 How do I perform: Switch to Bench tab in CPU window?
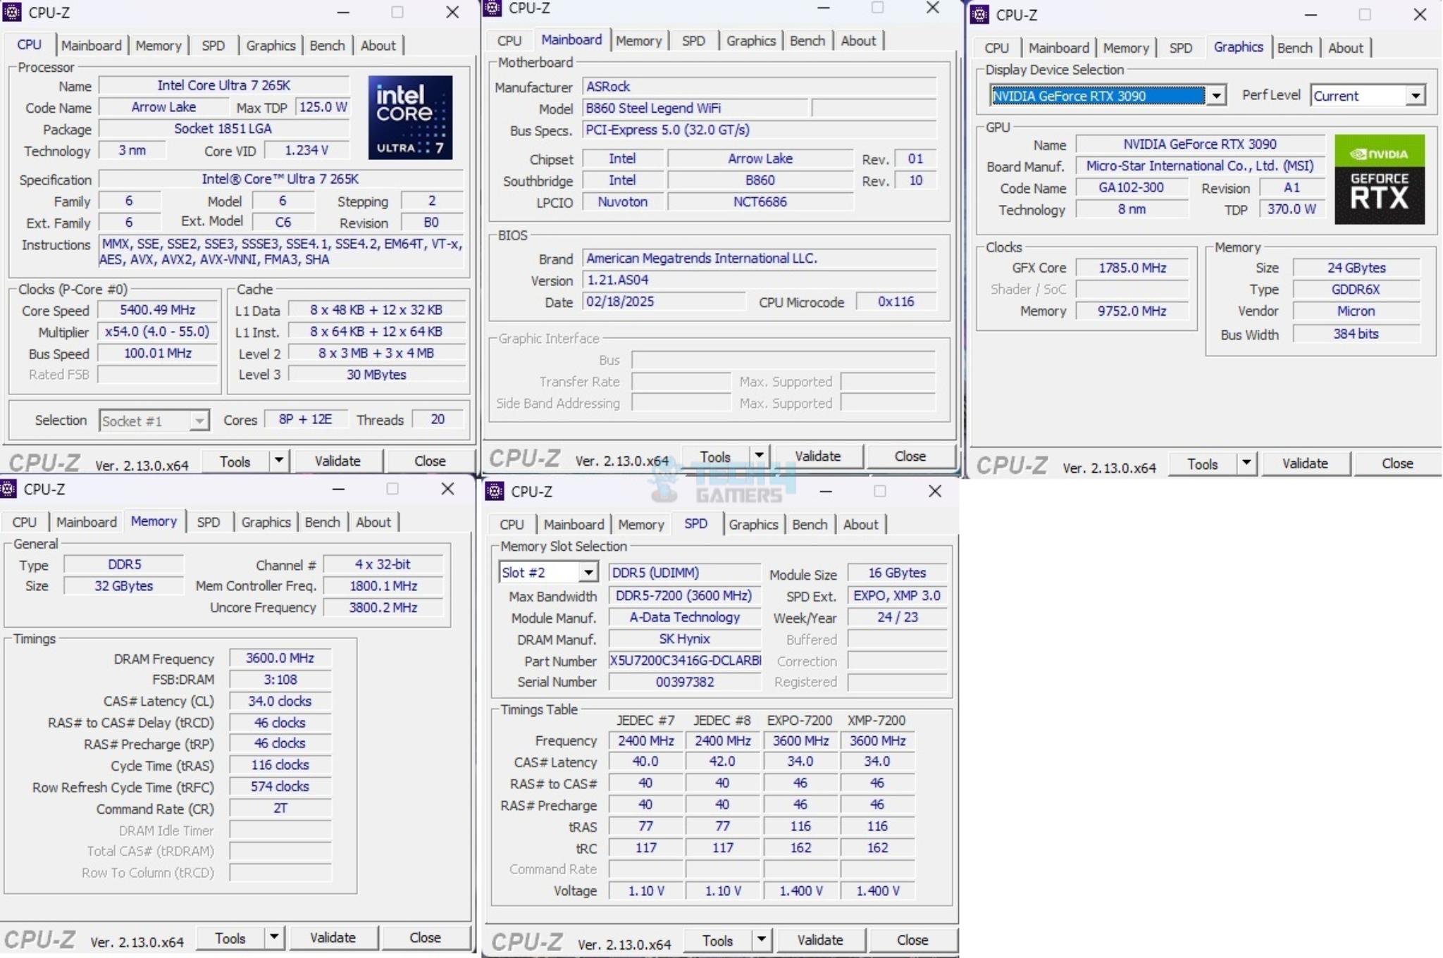(327, 46)
